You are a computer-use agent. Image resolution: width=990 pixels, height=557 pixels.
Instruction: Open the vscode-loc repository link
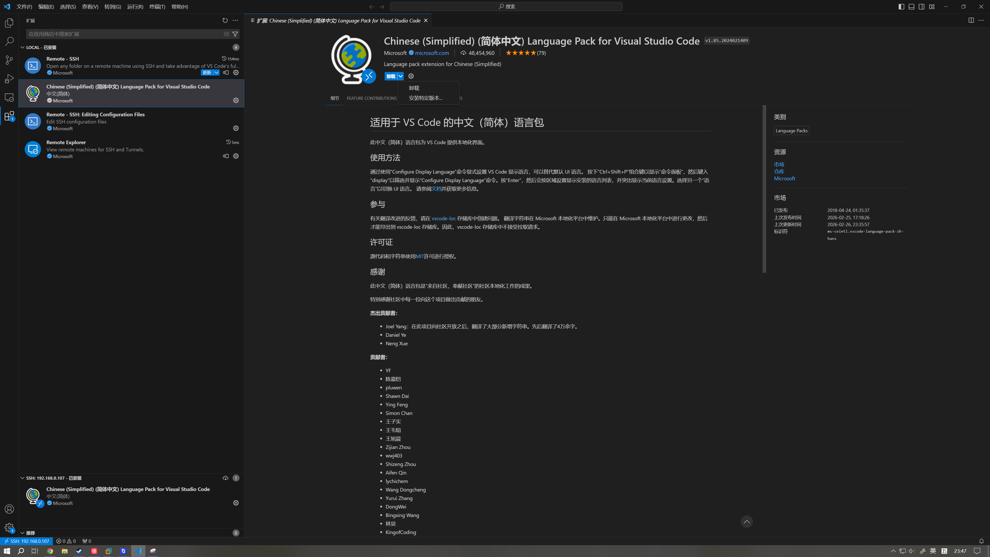tap(443, 218)
